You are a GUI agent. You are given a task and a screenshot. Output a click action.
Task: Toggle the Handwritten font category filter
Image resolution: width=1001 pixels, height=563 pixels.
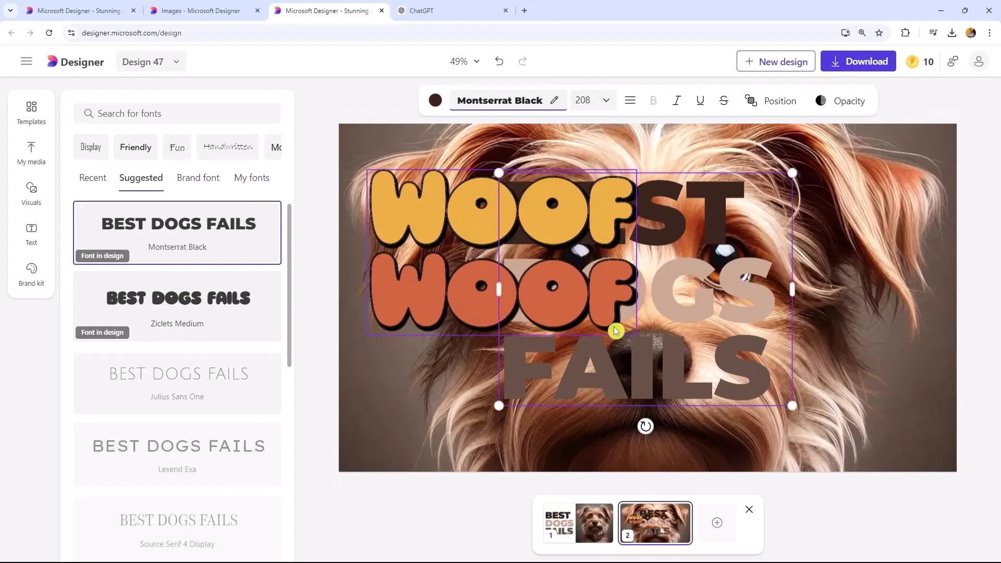tap(227, 146)
